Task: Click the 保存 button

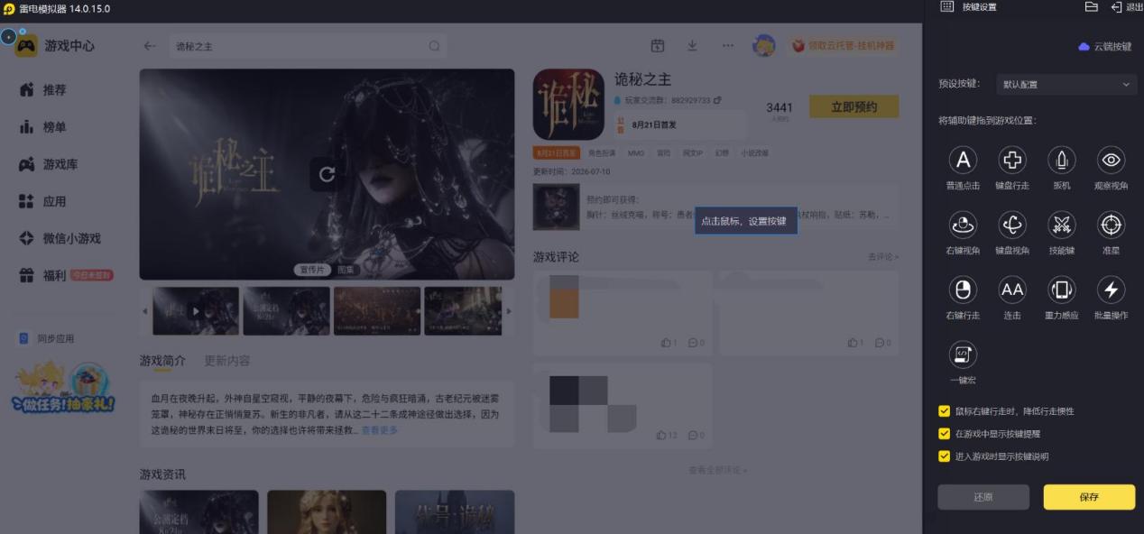Action: [1089, 497]
